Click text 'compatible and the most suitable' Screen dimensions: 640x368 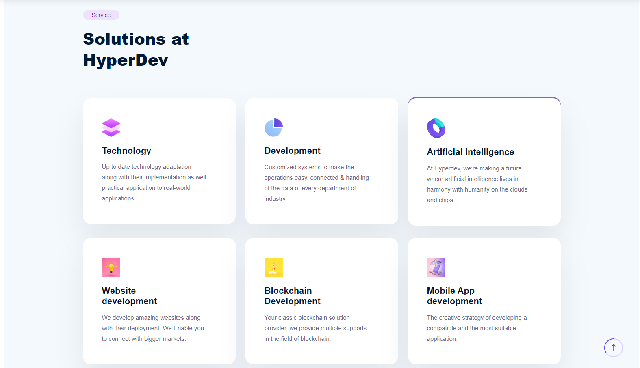point(471,328)
